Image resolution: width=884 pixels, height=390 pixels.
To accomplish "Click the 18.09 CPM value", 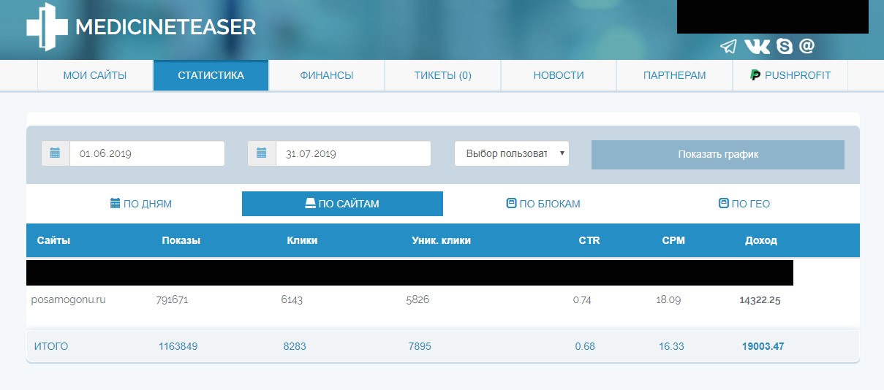I will pyautogui.click(x=669, y=300).
